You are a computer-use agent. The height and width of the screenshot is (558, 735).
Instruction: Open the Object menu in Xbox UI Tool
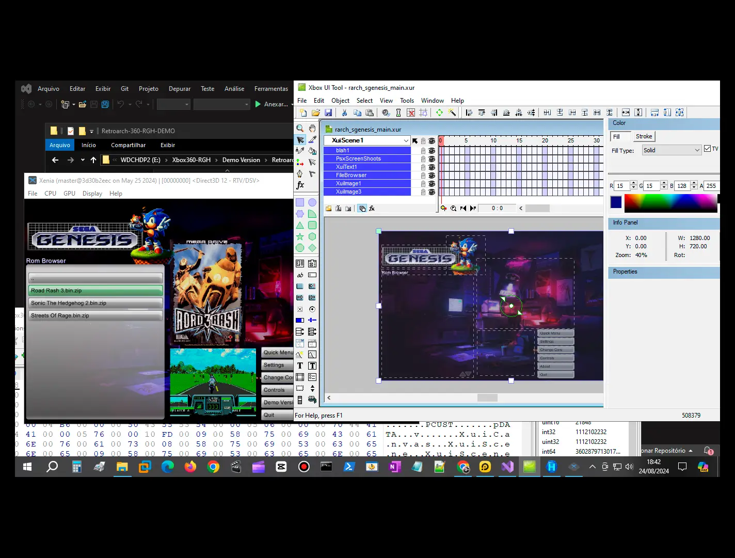pyautogui.click(x=340, y=100)
